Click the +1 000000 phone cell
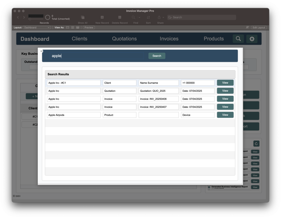 tap(198, 83)
